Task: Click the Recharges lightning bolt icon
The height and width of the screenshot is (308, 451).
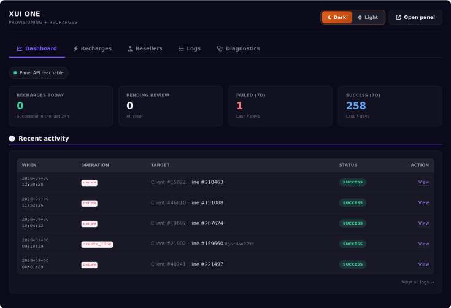Action: [x=75, y=48]
